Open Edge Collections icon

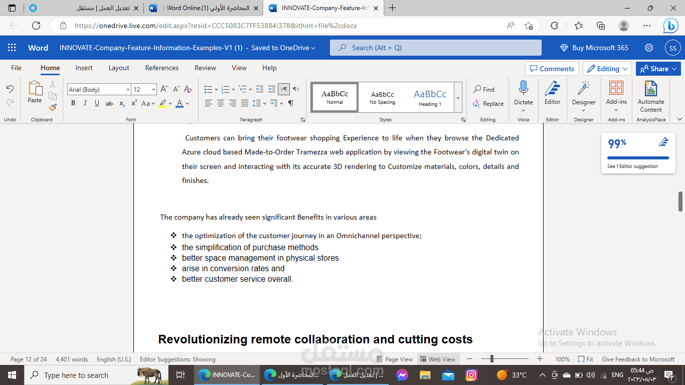601,26
